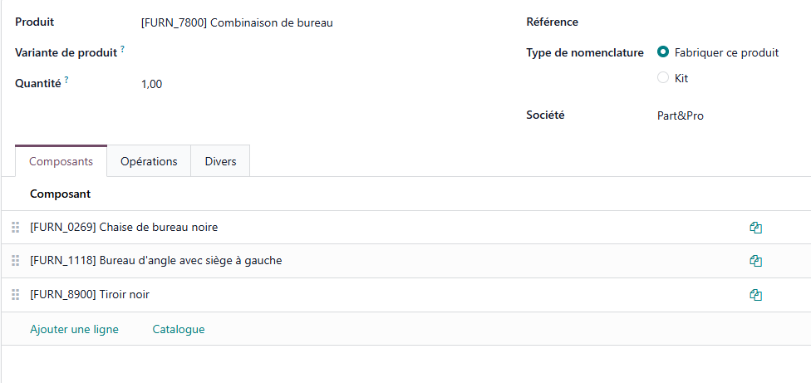Click drag handle of Bureau d'angle row
Viewport: 811px width, 383px height.
pos(15,261)
